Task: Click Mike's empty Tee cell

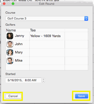Action: point(47,61)
